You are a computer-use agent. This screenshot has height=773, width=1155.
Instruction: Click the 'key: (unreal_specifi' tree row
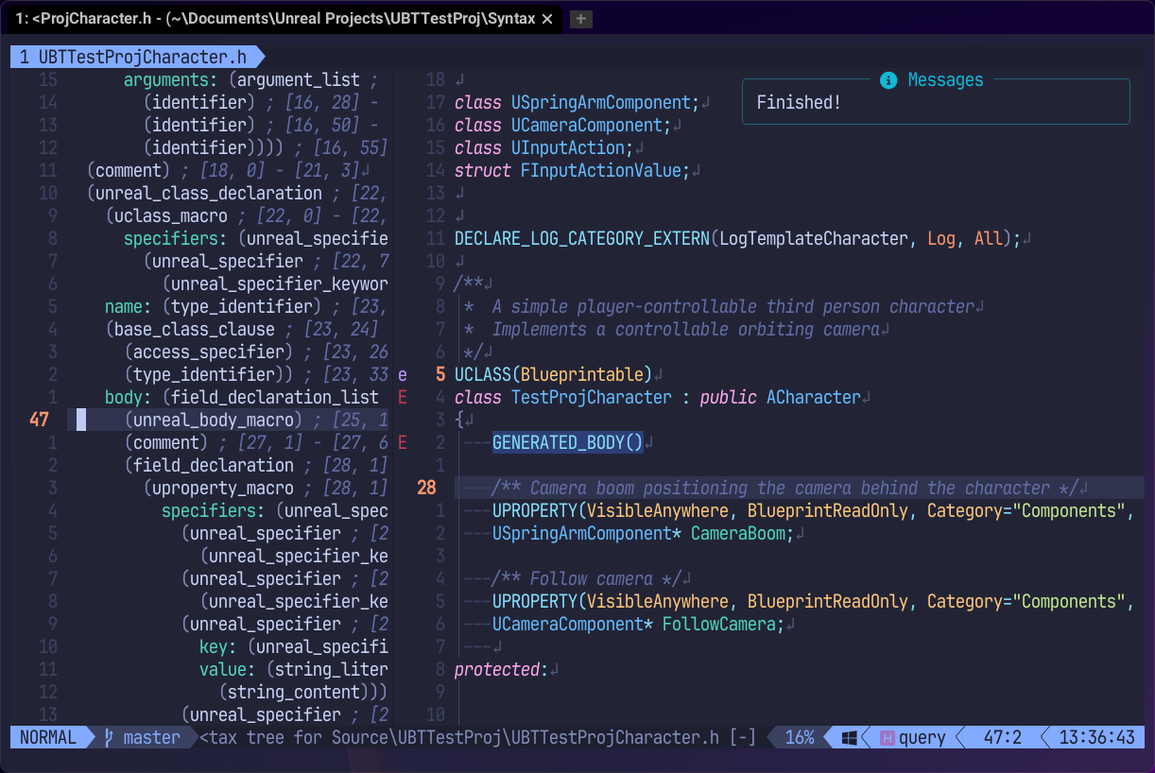coord(293,646)
